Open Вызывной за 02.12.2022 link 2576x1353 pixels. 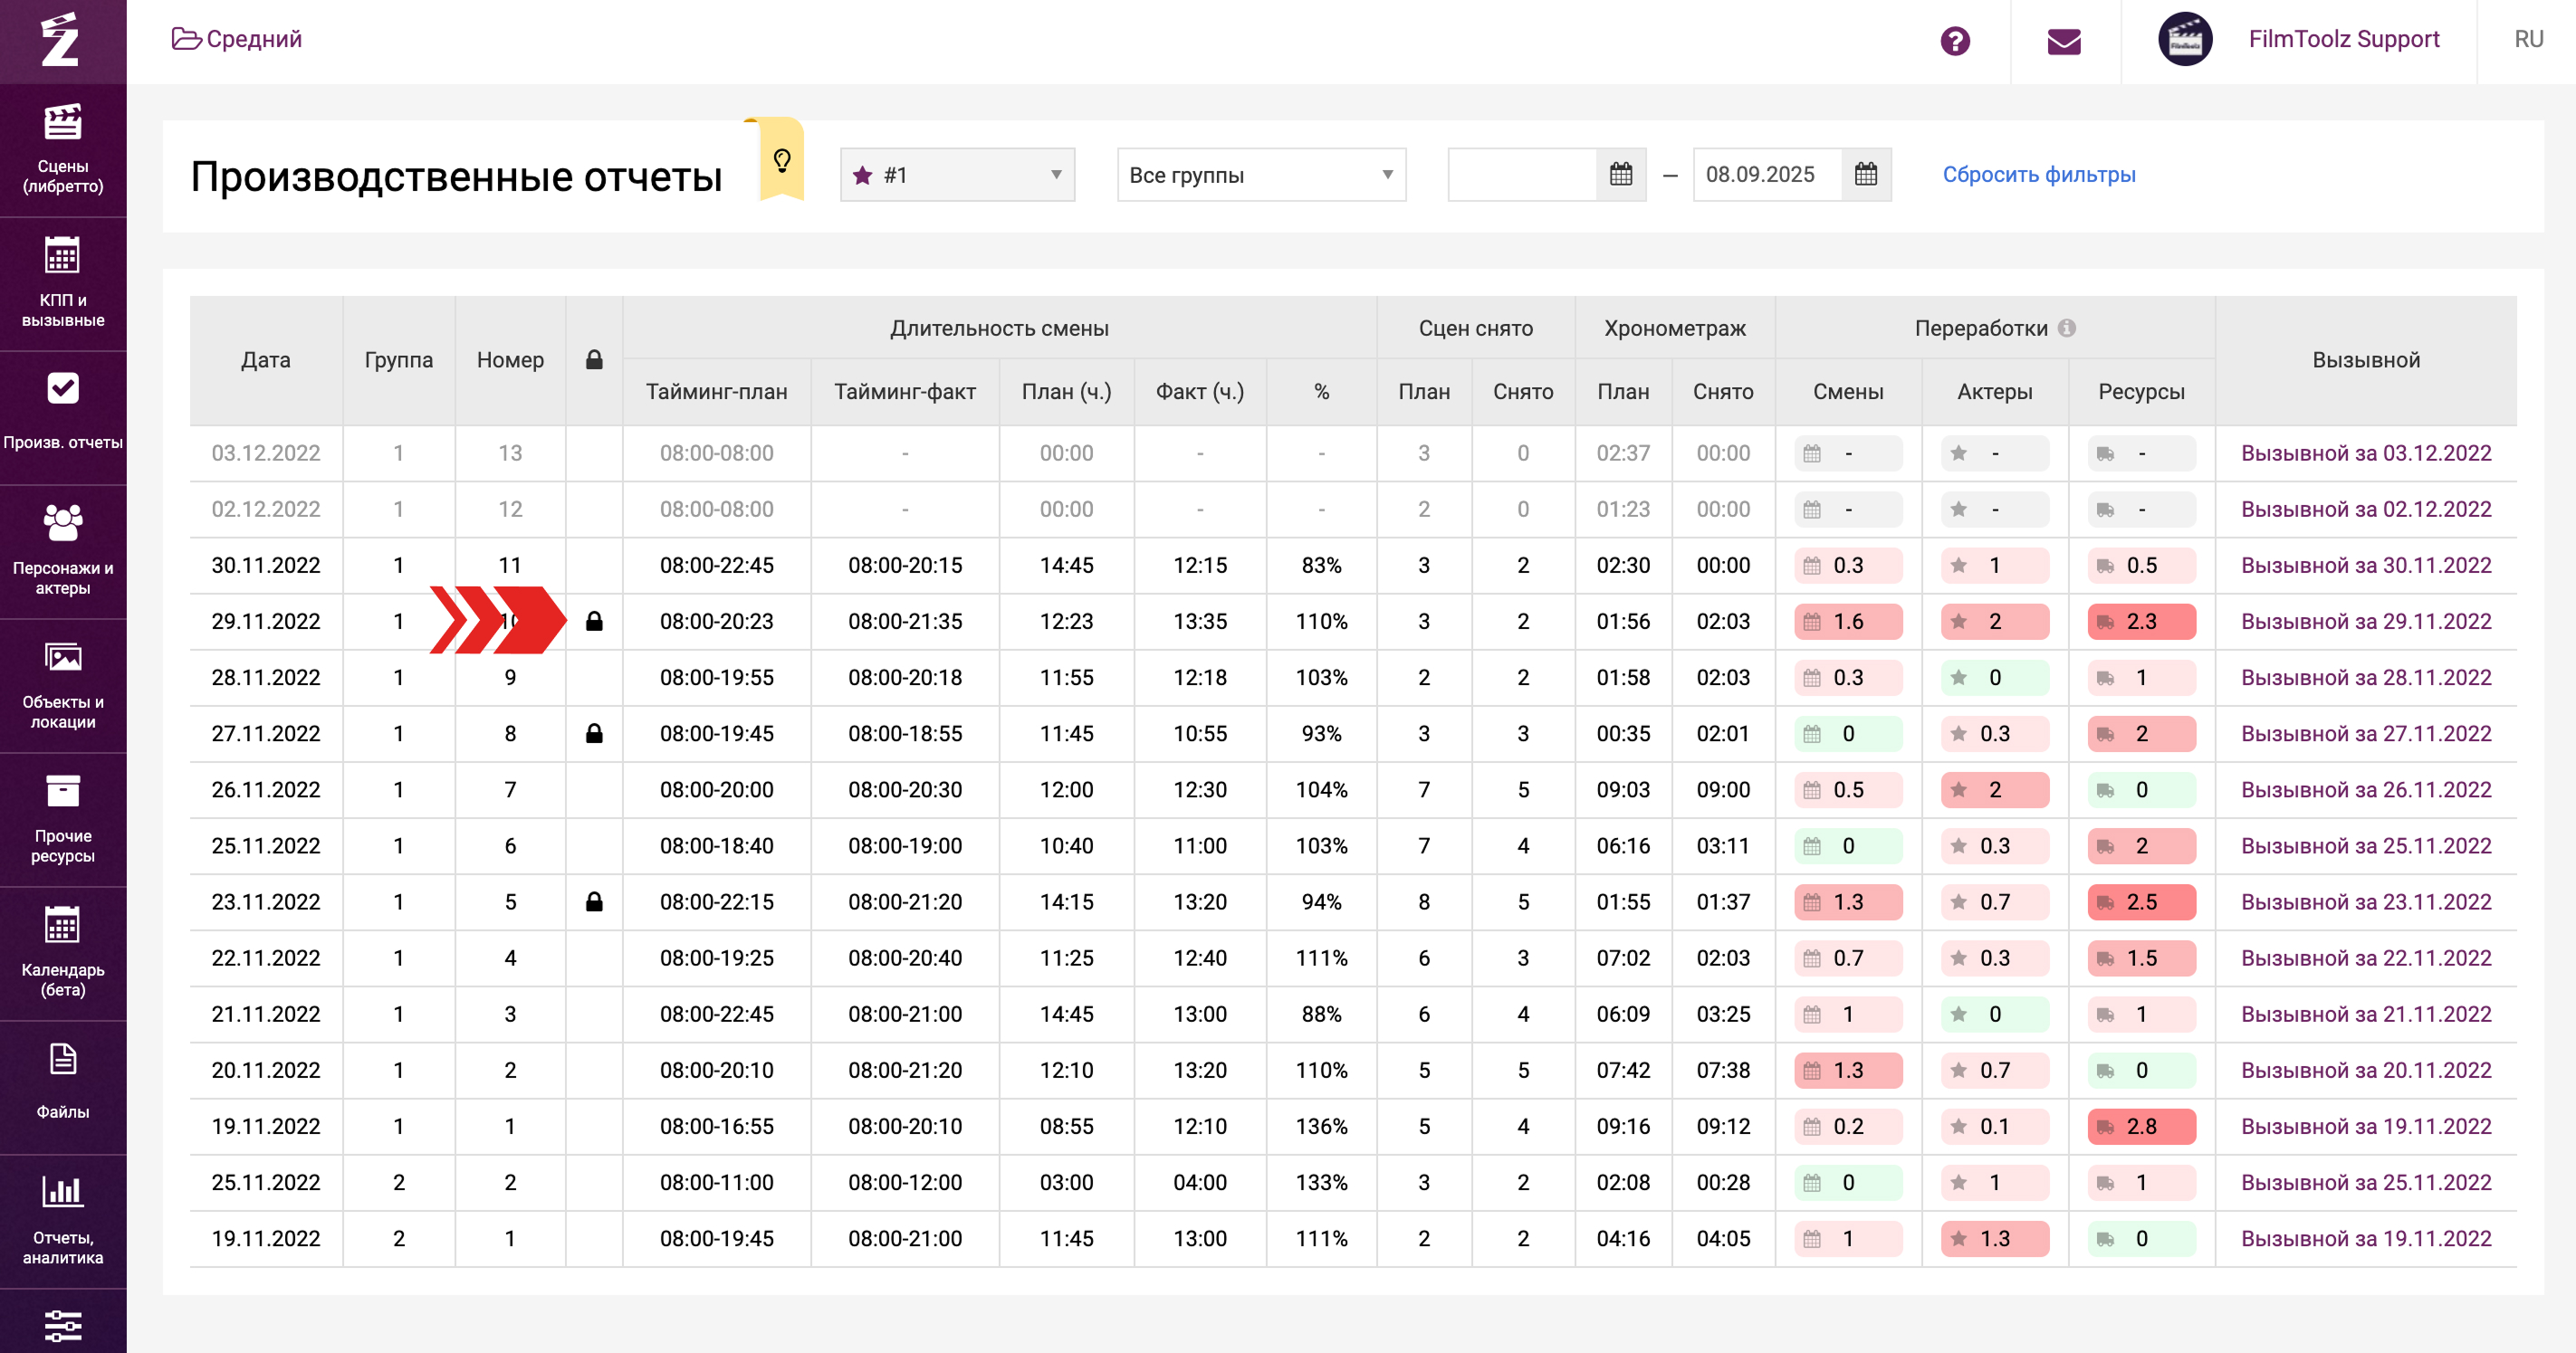tap(2366, 510)
